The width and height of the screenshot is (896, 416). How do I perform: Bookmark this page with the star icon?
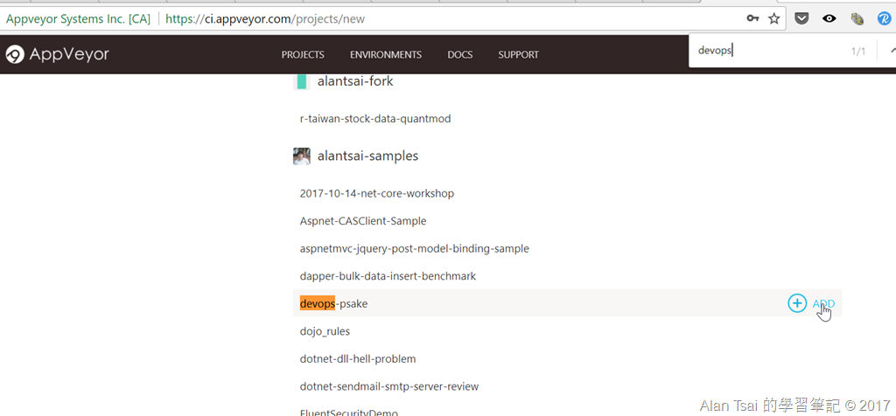pyautogui.click(x=773, y=19)
